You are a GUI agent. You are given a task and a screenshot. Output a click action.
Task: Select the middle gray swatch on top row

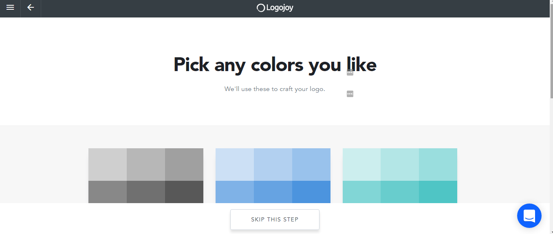click(146, 165)
